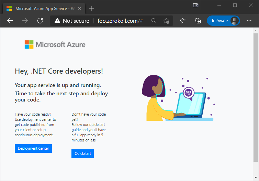Viewport: 259px width, 181px height.
Task: Click the .NET Core badge on illustration
Action: [189, 93]
